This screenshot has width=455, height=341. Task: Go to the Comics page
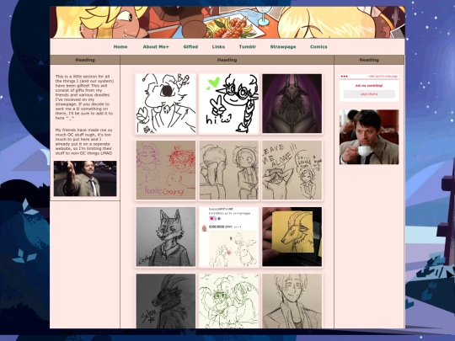pyautogui.click(x=318, y=46)
